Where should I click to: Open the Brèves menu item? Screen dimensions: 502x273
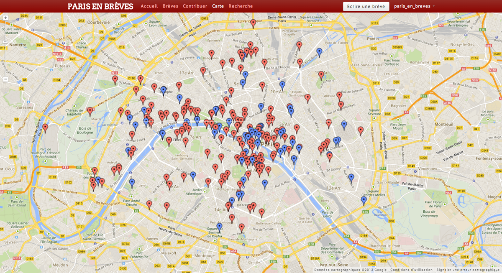(170, 6)
